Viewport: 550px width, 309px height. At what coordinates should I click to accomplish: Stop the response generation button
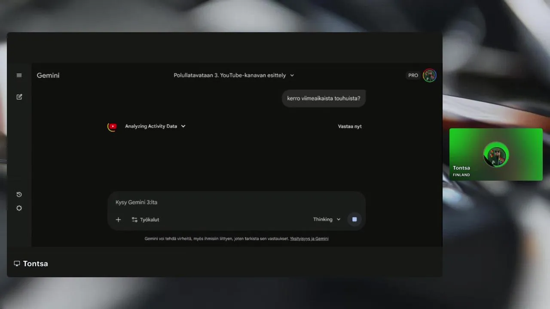354,219
